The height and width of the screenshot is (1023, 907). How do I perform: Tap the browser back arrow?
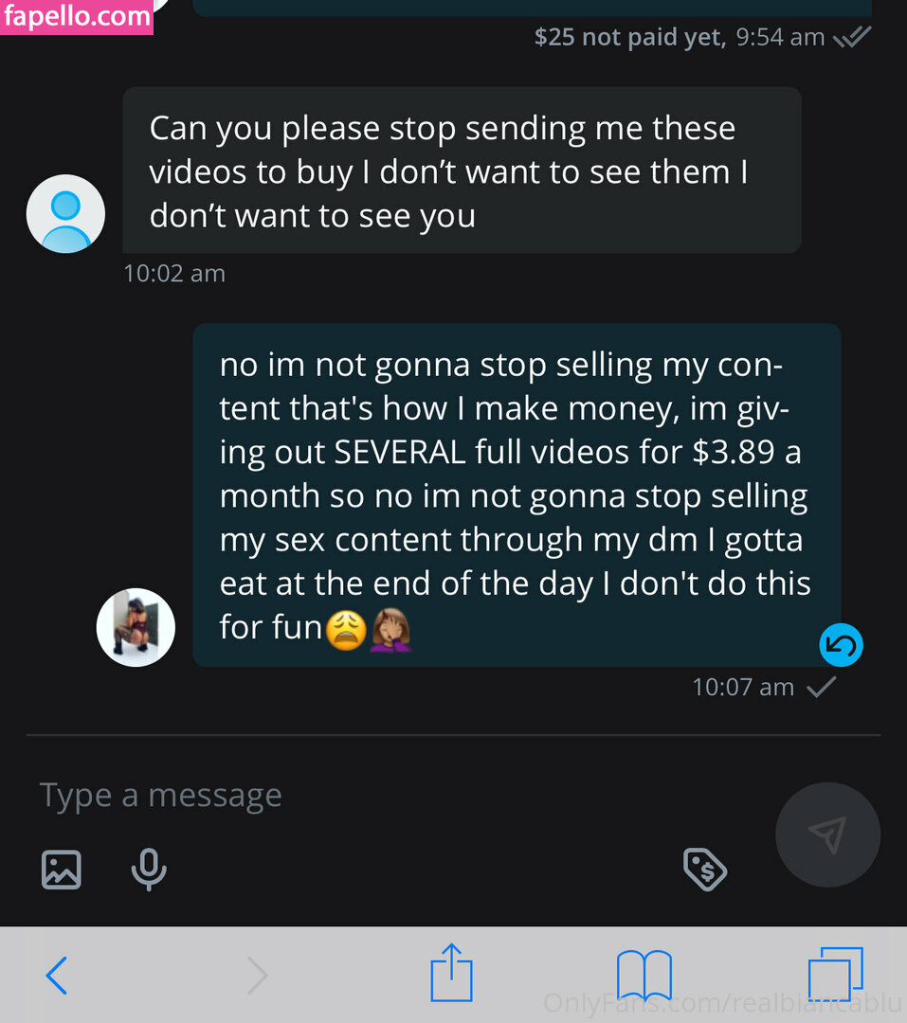[57, 975]
